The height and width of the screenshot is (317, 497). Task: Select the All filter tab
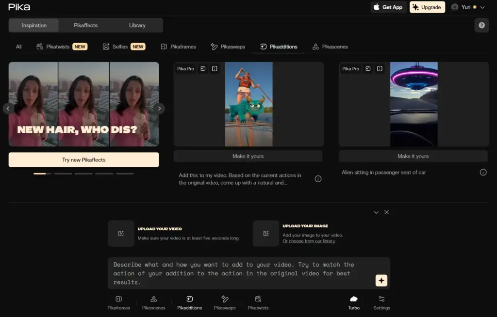tap(19, 47)
